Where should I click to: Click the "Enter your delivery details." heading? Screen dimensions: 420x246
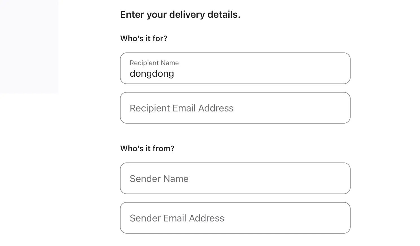tap(180, 15)
